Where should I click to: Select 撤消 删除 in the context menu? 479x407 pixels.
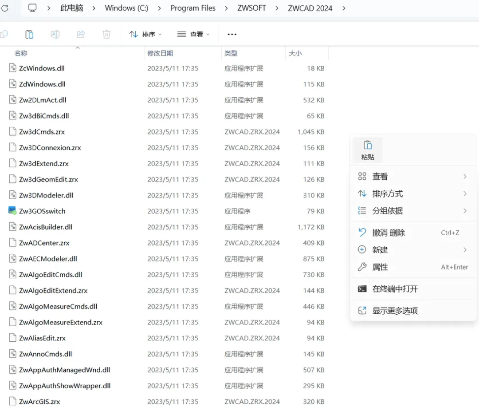[x=413, y=233]
